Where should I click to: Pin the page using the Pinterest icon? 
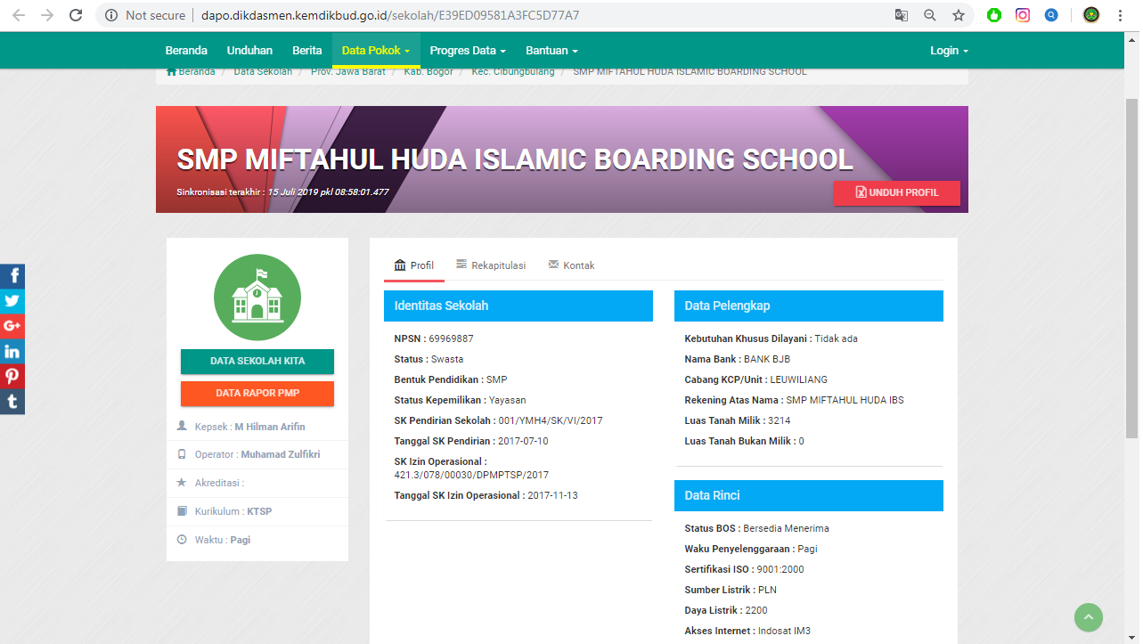[12, 375]
